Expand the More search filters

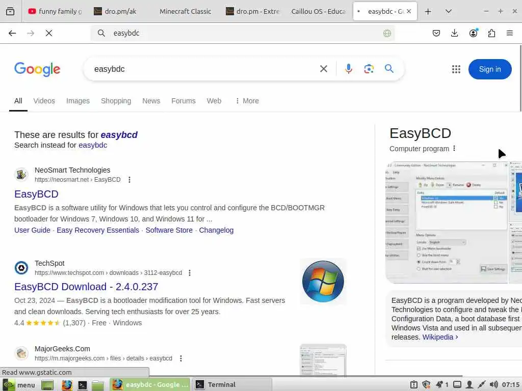coord(247,101)
